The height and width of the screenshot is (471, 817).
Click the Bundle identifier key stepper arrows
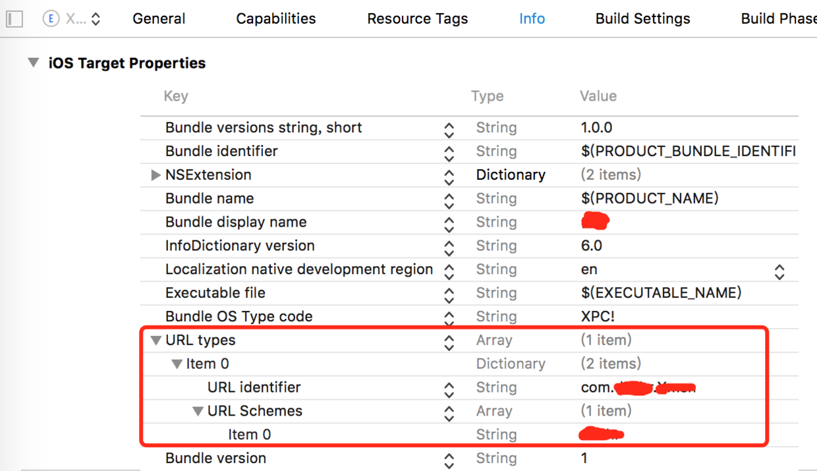click(449, 152)
